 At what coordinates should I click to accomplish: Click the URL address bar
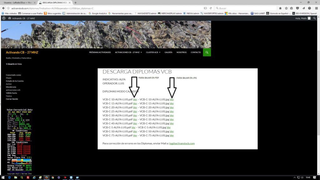tap(106, 8)
